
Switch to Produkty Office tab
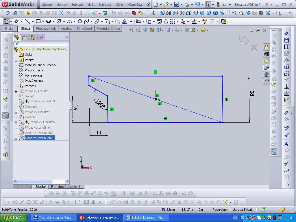108,29
